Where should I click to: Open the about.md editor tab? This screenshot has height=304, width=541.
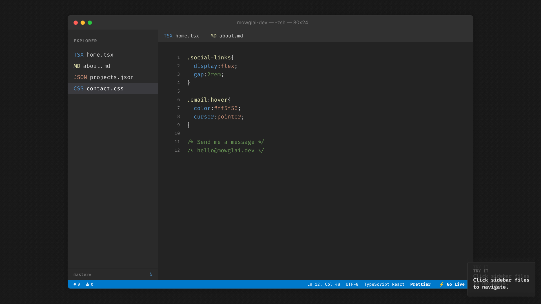tap(227, 36)
